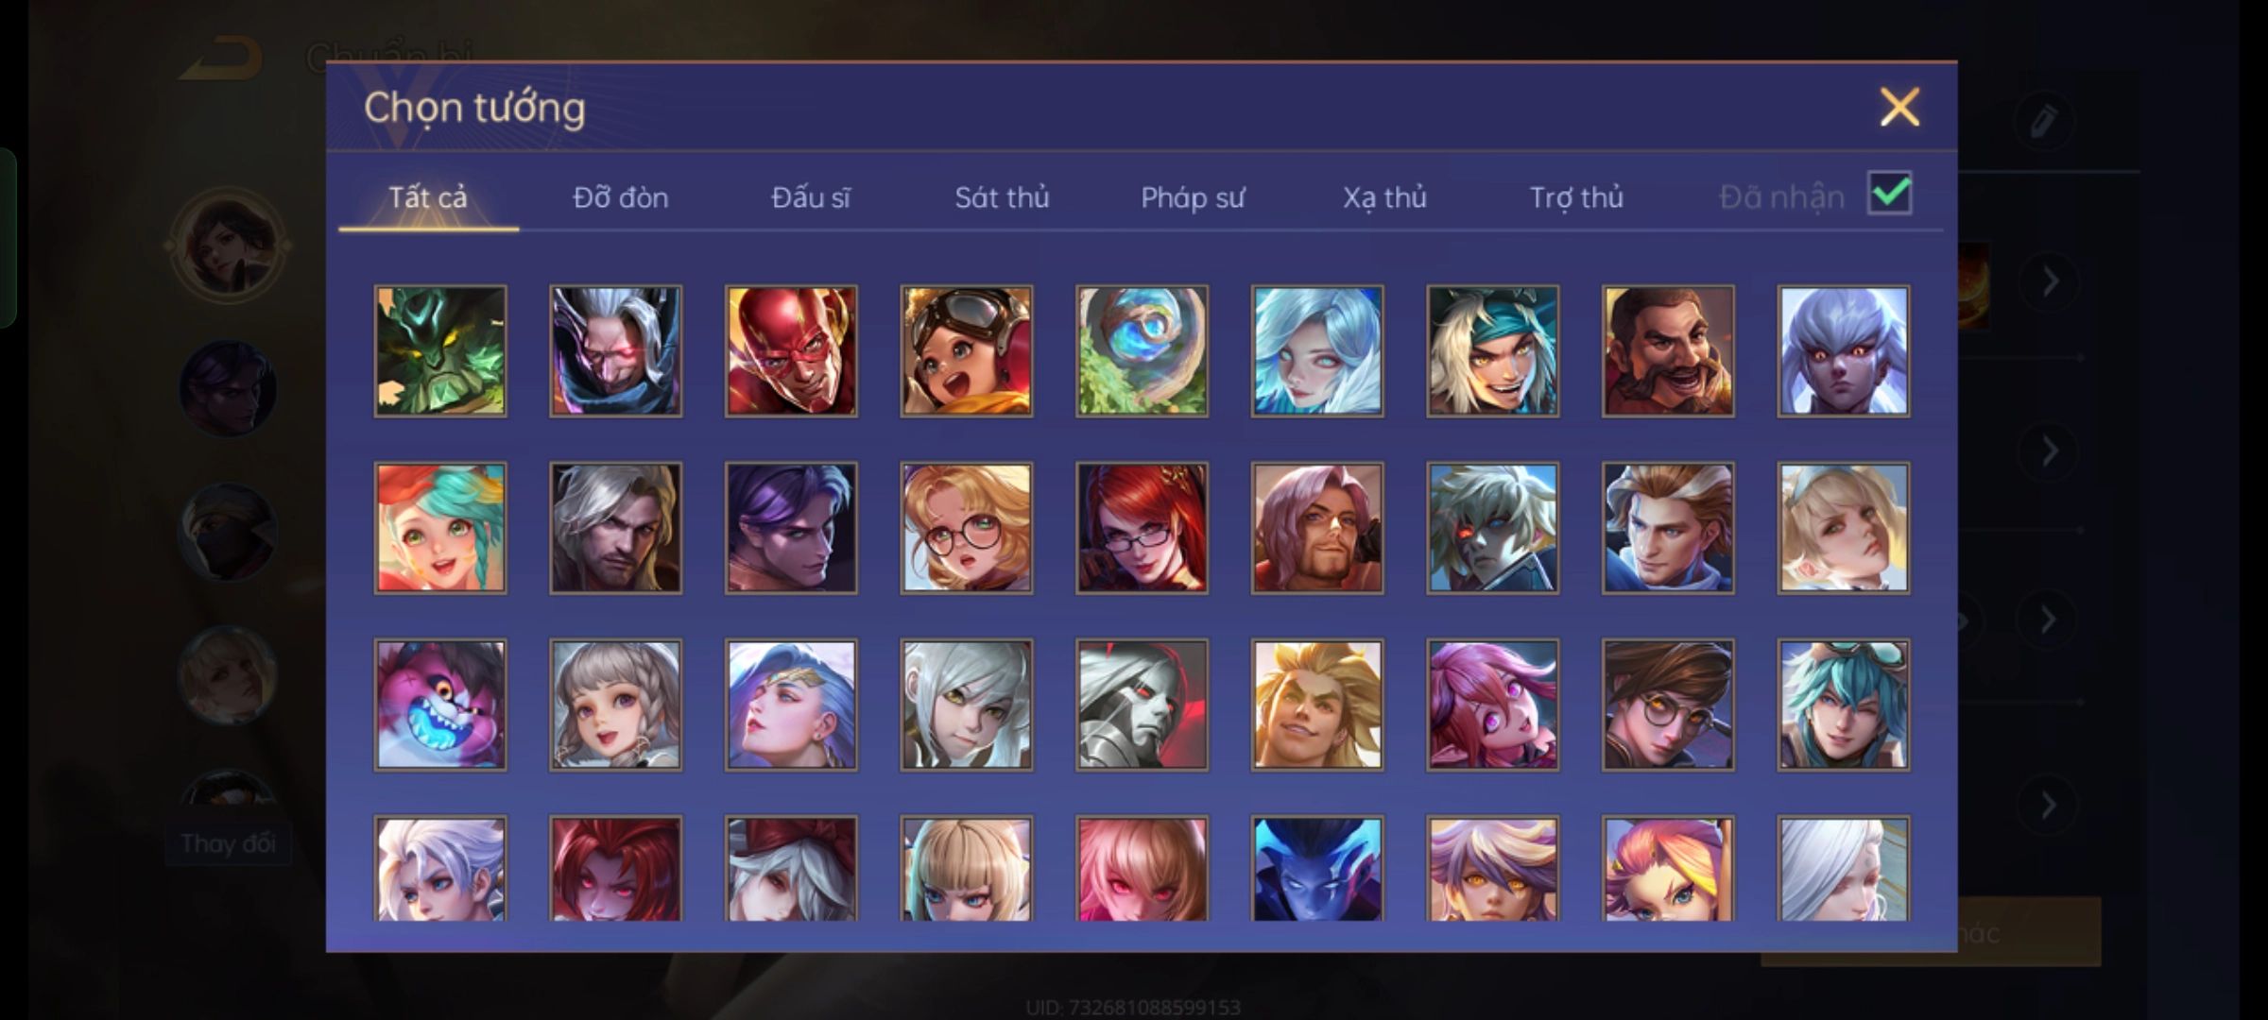This screenshot has height=1020, width=2268.
Task: Show the Pháp sư hero tab
Action: pyautogui.click(x=1193, y=197)
